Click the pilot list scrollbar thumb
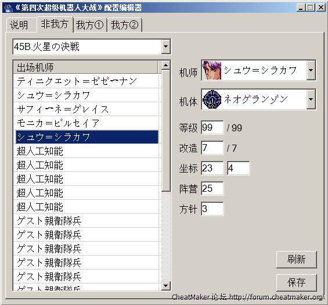Viewport: 328px width, 305px height. click(x=166, y=131)
